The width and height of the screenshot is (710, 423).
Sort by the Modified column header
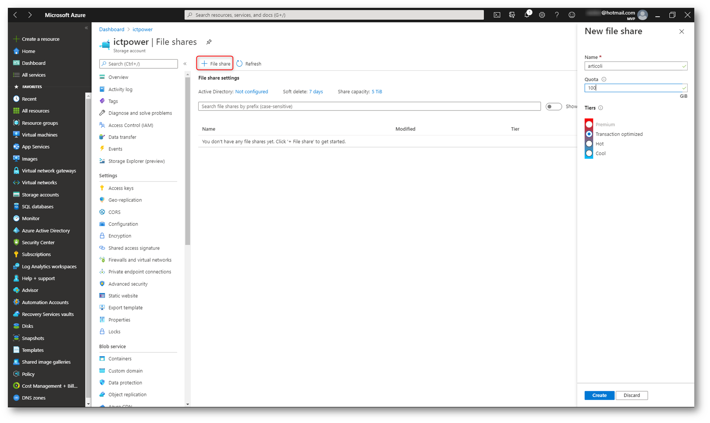point(406,129)
